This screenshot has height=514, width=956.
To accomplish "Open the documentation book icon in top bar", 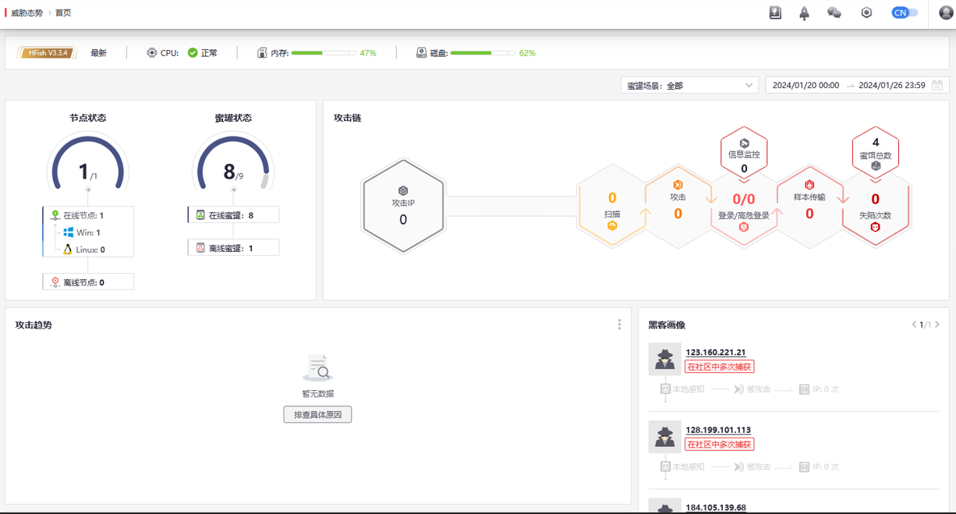I will point(774,12).
